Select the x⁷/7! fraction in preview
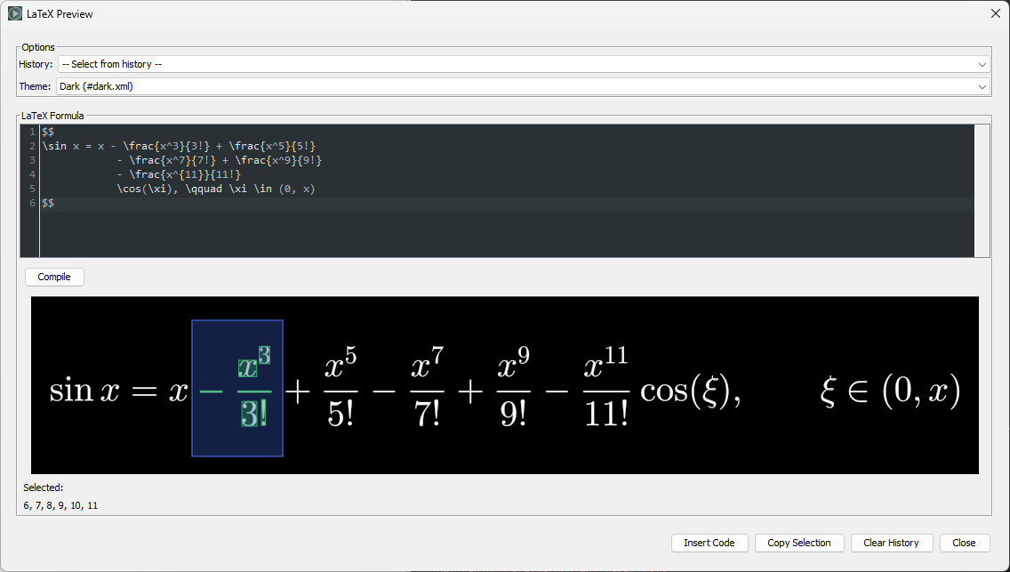Viewport: 1010px width, 572px height. tap(427, 389)
